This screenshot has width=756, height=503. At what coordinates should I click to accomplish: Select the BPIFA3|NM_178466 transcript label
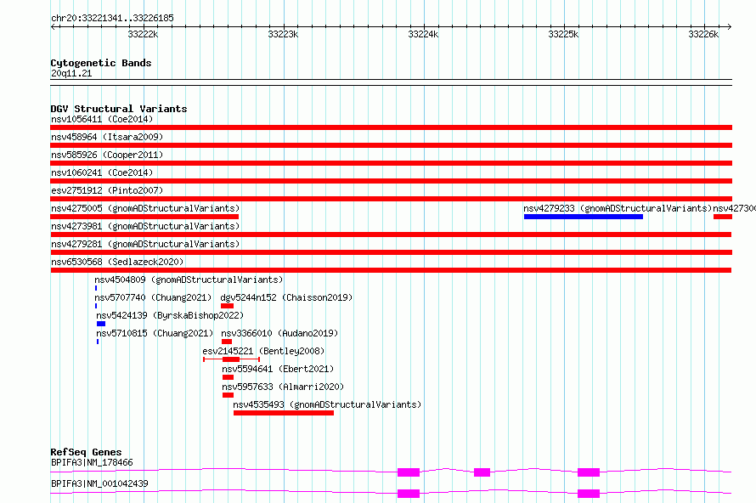92,462
